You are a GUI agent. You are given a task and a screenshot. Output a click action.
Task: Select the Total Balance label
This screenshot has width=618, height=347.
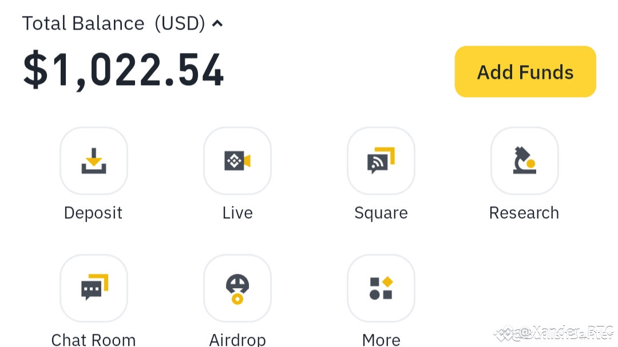pyautogui.click(x=83, y=23)
